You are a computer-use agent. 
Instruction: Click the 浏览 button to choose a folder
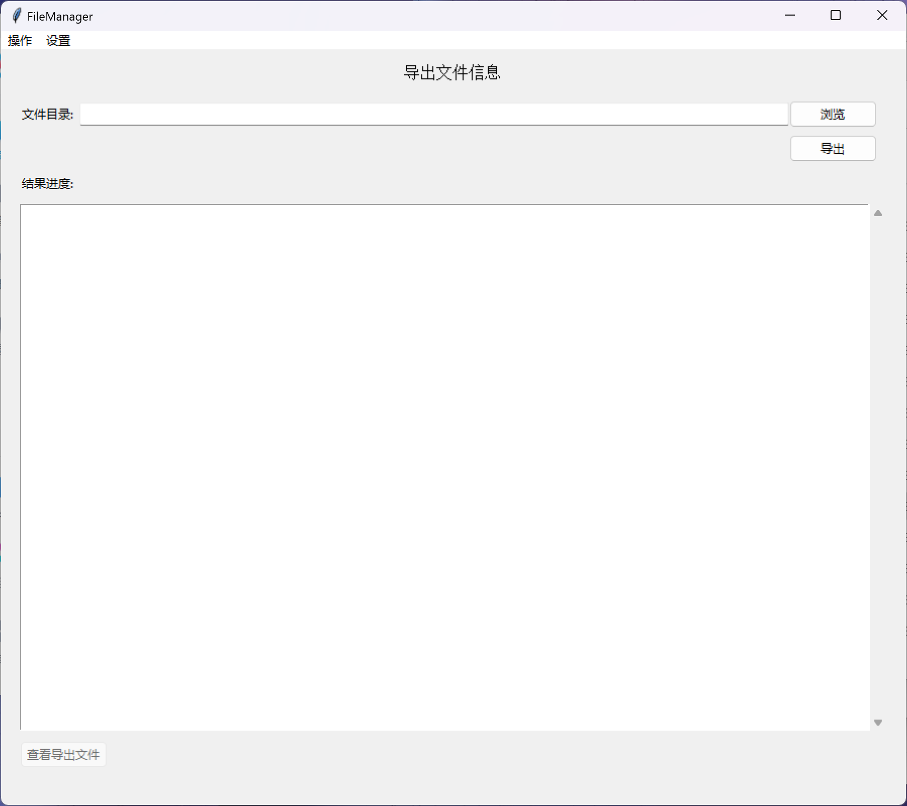click(x=833, y=114)
